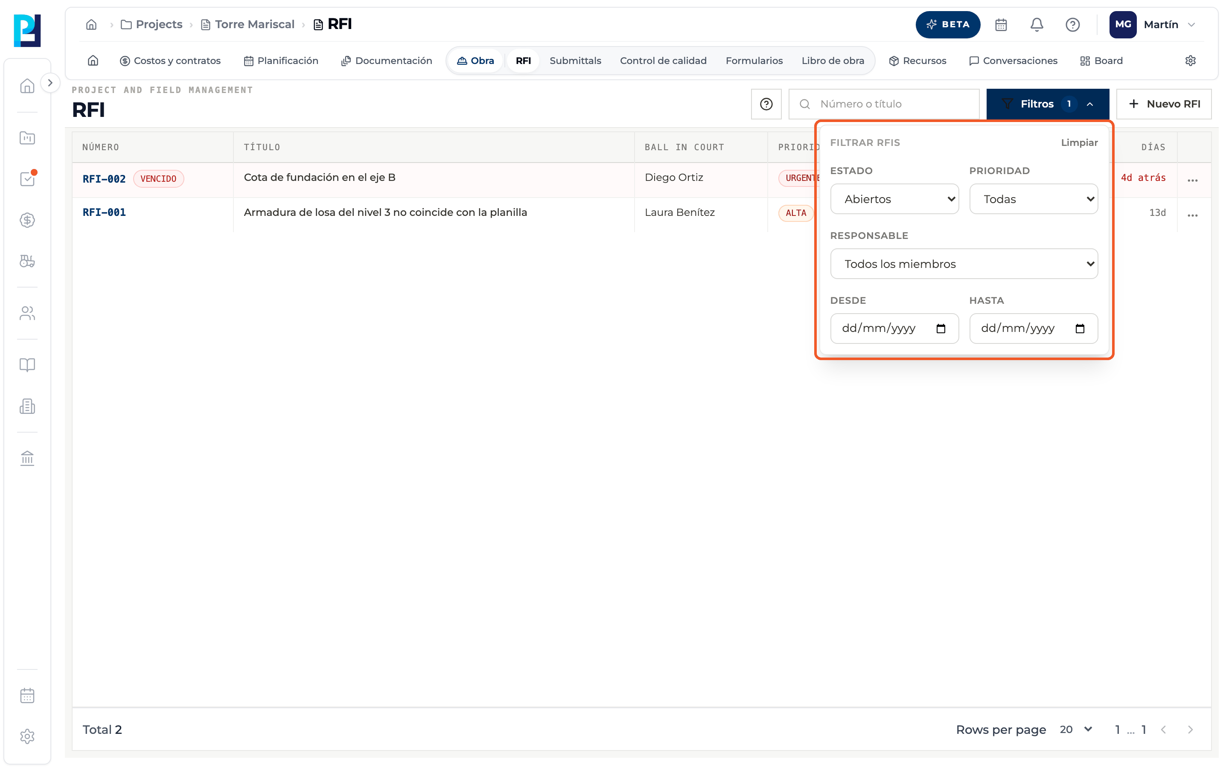Open Responsable dropdown Todos los miembros
1229x768 pixels.
[x=964, y=264]
